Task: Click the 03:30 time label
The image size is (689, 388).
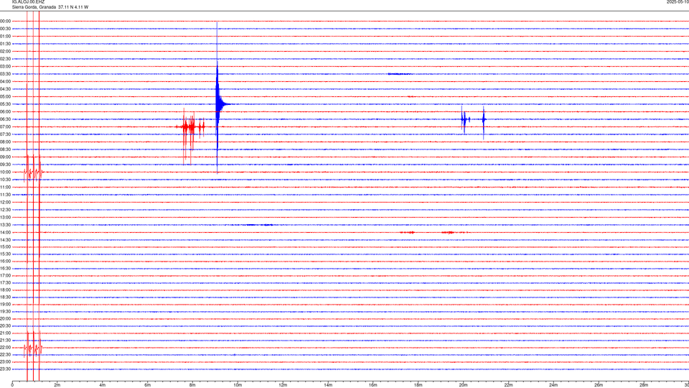Action: coord(6,74)
